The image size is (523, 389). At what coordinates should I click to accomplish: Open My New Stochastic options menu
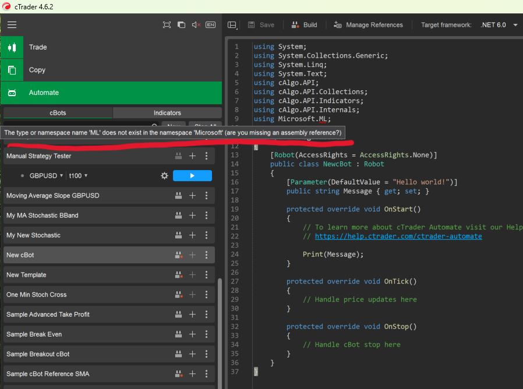pyautogui.click(x=207, y=235)
